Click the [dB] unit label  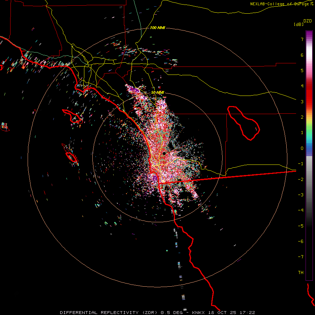point(299,24)
